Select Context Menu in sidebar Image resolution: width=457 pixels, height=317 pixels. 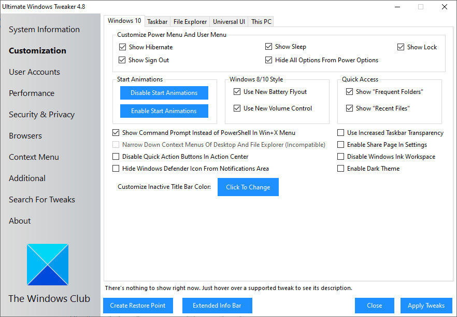pyautogui.click(x=34, y=157)
